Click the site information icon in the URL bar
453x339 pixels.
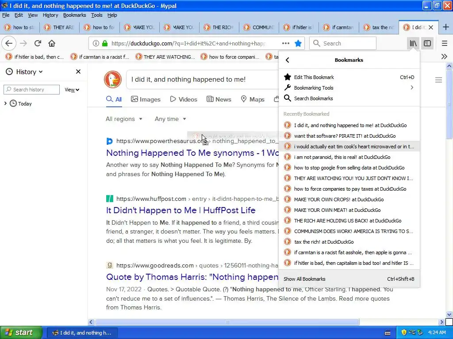[96, 43]
